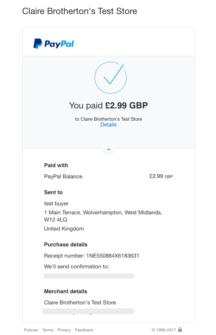Click the PayPal logo

tap(53, 43)
